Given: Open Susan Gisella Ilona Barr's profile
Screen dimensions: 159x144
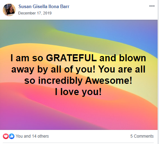Looking at the screenshot, I should (44, 6).
